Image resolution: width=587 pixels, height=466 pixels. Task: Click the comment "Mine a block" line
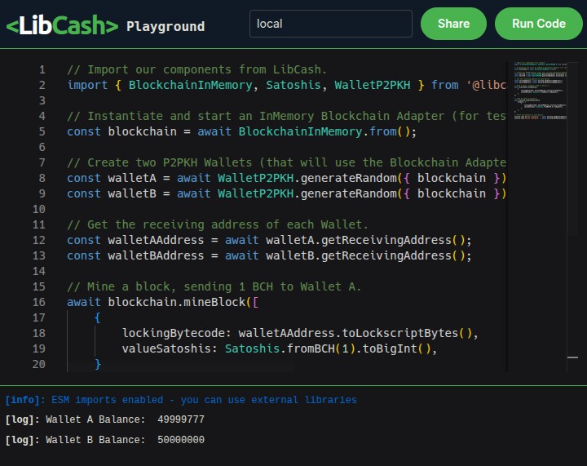coord(214,286)
